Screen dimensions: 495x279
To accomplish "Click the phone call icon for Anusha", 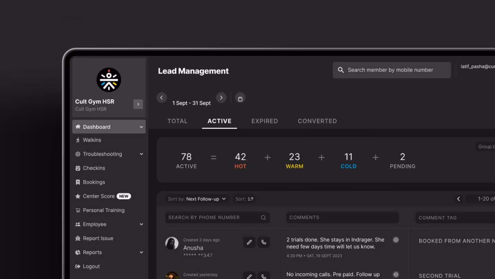I will click(x=264, y=242).
